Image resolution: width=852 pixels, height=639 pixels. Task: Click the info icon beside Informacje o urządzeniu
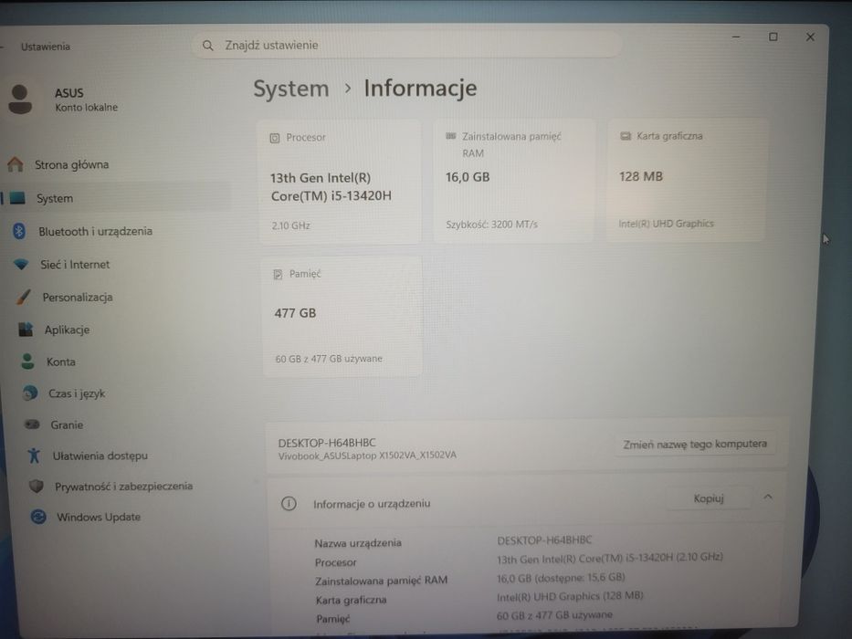[x=289, y=504]
